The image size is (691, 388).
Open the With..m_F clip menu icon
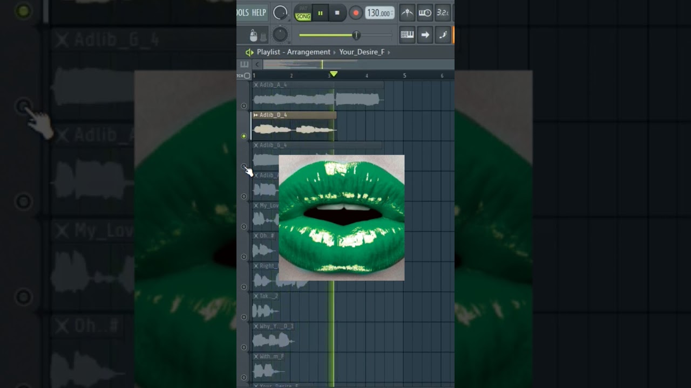point(256,356)
